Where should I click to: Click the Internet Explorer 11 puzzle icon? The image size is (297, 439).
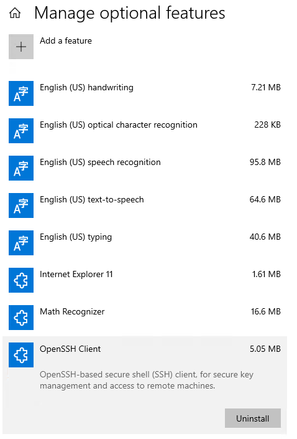pyautogui.click(x=21, y=280)
